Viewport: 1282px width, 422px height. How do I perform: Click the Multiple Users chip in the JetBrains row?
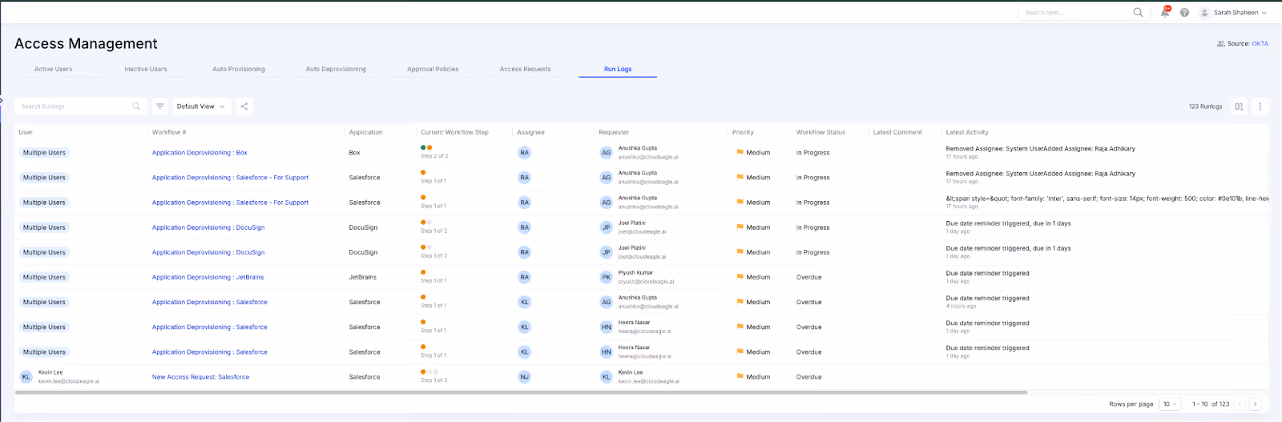pos(44,278)
